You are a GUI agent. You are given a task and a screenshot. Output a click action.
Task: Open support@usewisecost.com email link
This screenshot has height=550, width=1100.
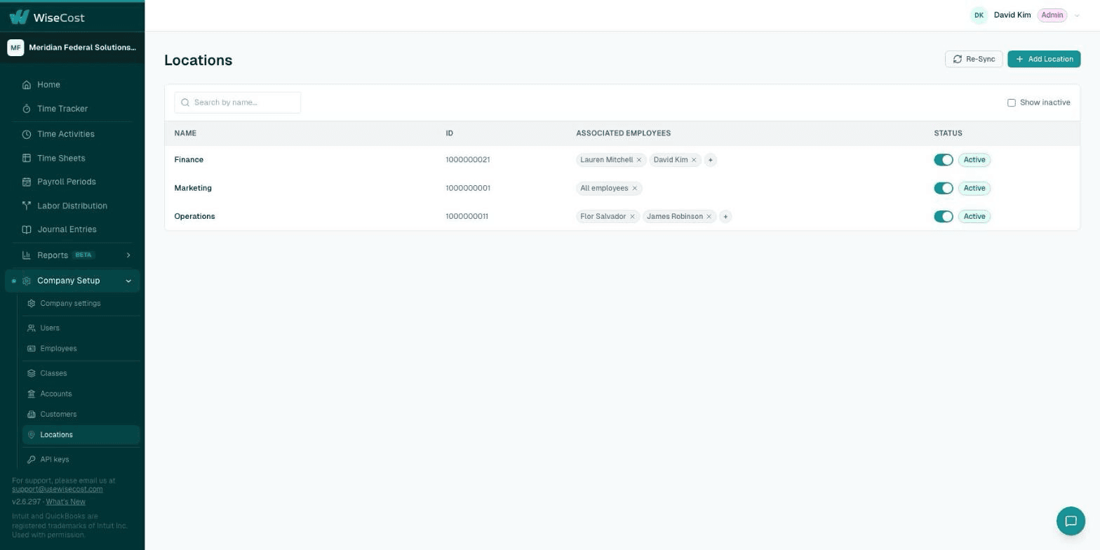[58, 489]
